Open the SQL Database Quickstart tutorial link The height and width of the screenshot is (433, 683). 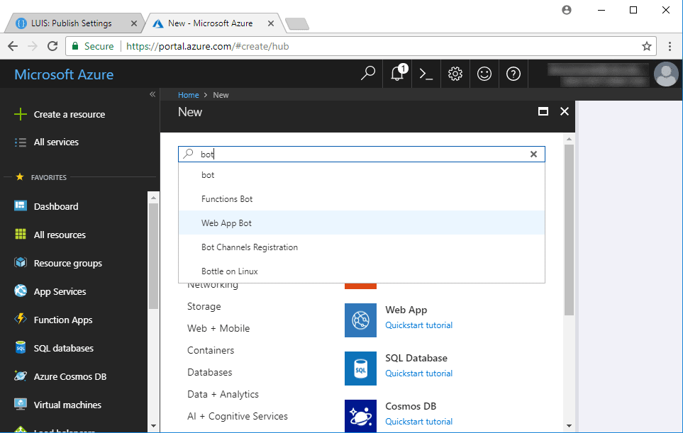click(x=419, y=373)
